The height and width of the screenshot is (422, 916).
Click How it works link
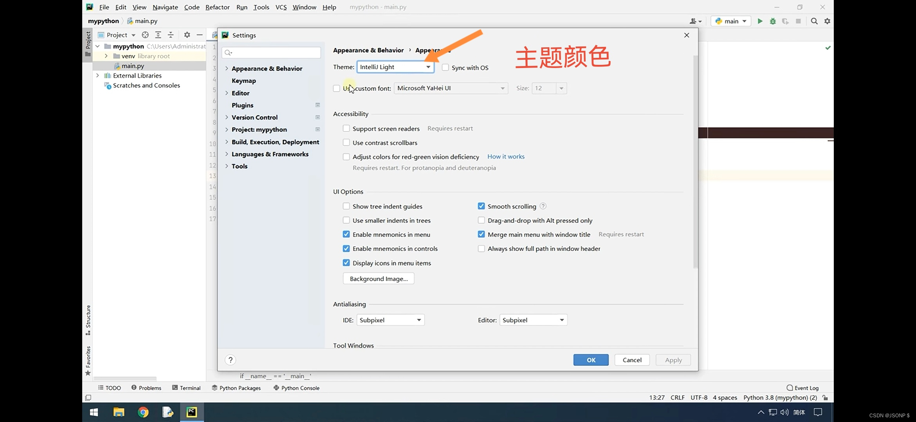coord(506,156)
